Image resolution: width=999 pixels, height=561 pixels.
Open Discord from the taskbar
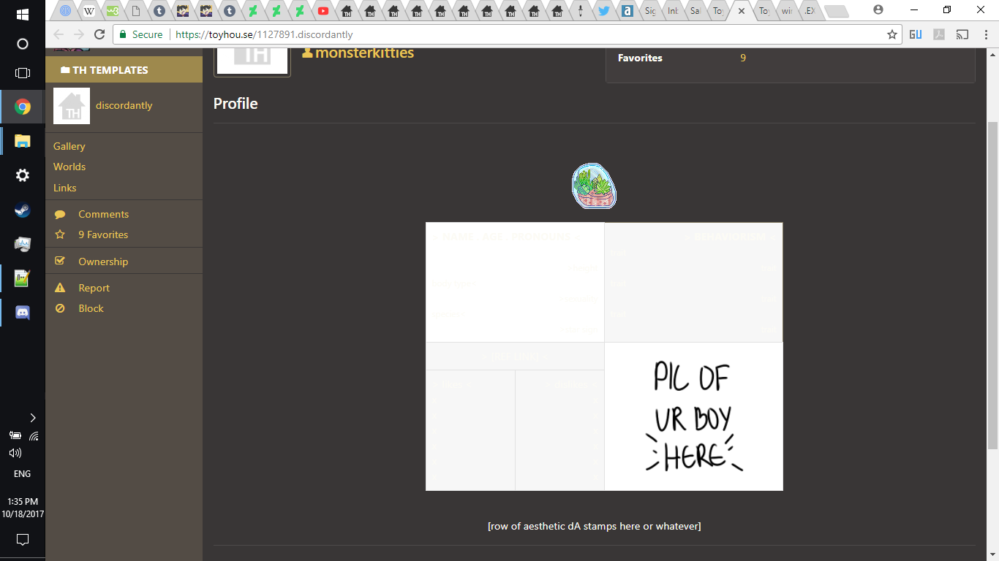click(x=22, y=311)
